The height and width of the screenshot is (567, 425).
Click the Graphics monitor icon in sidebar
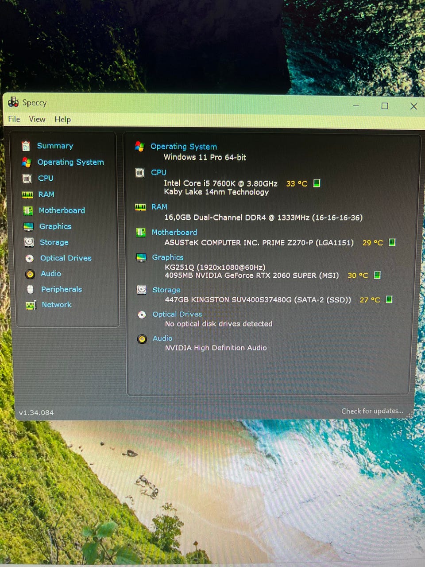(x=28, y=226)
